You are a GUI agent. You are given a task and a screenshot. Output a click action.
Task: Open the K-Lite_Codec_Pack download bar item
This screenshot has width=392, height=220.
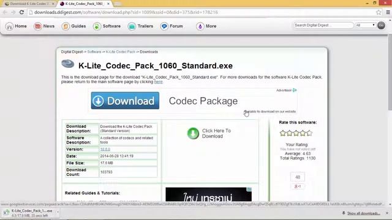(x=29, y=213)
